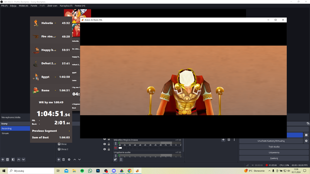This screenshot has width=310, height=174.
Task: Pause the recording
Action: [x=306, y=135]
